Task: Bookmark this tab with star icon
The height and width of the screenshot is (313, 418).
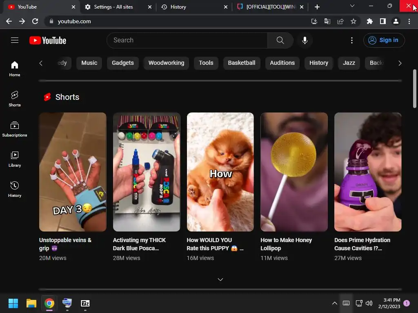Action: [353, 21]
